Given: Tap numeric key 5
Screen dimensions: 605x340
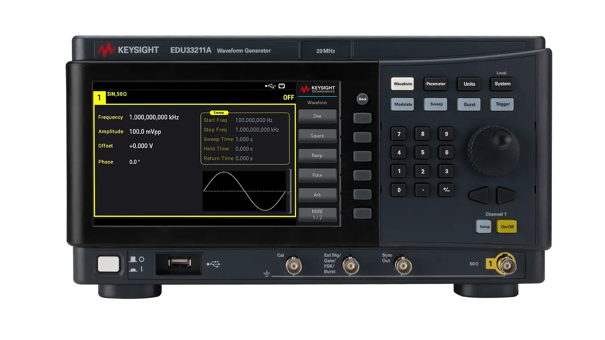Looking at the screenshot, I should 423,152.
